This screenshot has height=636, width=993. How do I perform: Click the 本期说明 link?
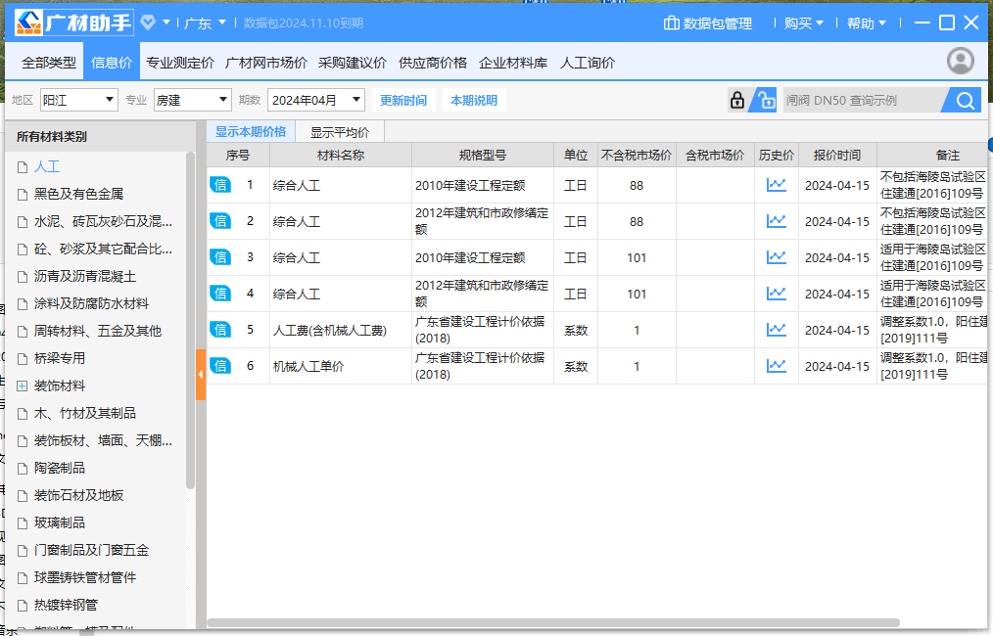point(474,100)
